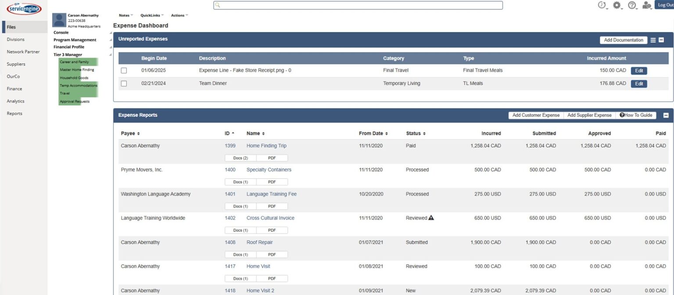Open the Home Visit 2 report link

tap(260, 291)
